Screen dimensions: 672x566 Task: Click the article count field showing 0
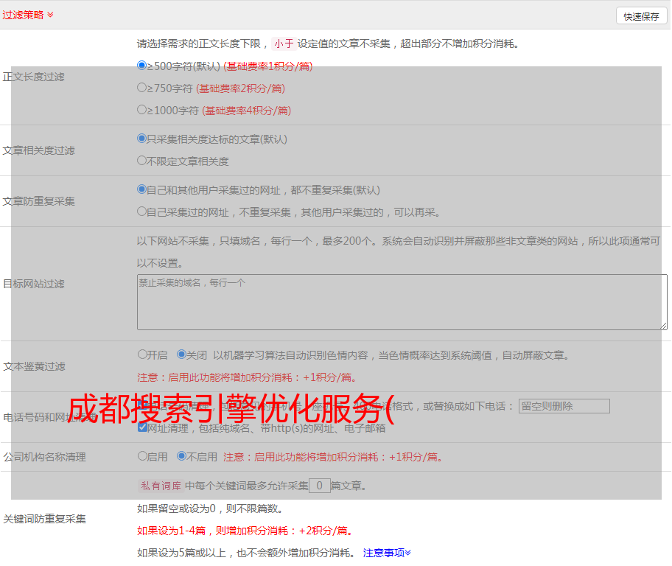(319, 486)
